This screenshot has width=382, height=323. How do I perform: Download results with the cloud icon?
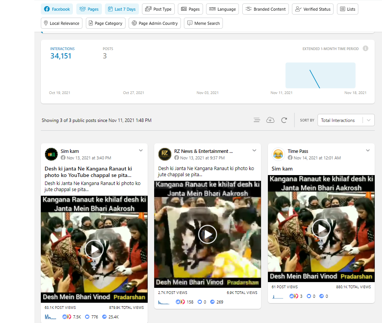(270, 120)
